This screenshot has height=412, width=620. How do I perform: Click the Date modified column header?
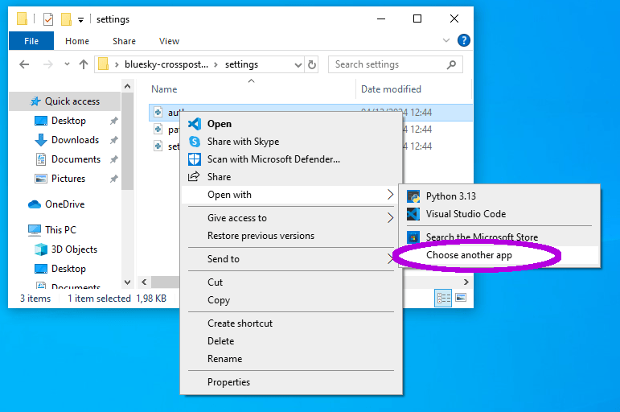tap(391, 89)
